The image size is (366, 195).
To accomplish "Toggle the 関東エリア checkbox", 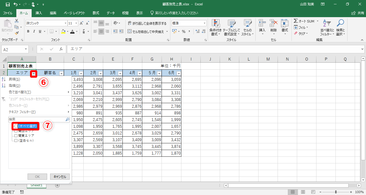I will coord(16,136).
